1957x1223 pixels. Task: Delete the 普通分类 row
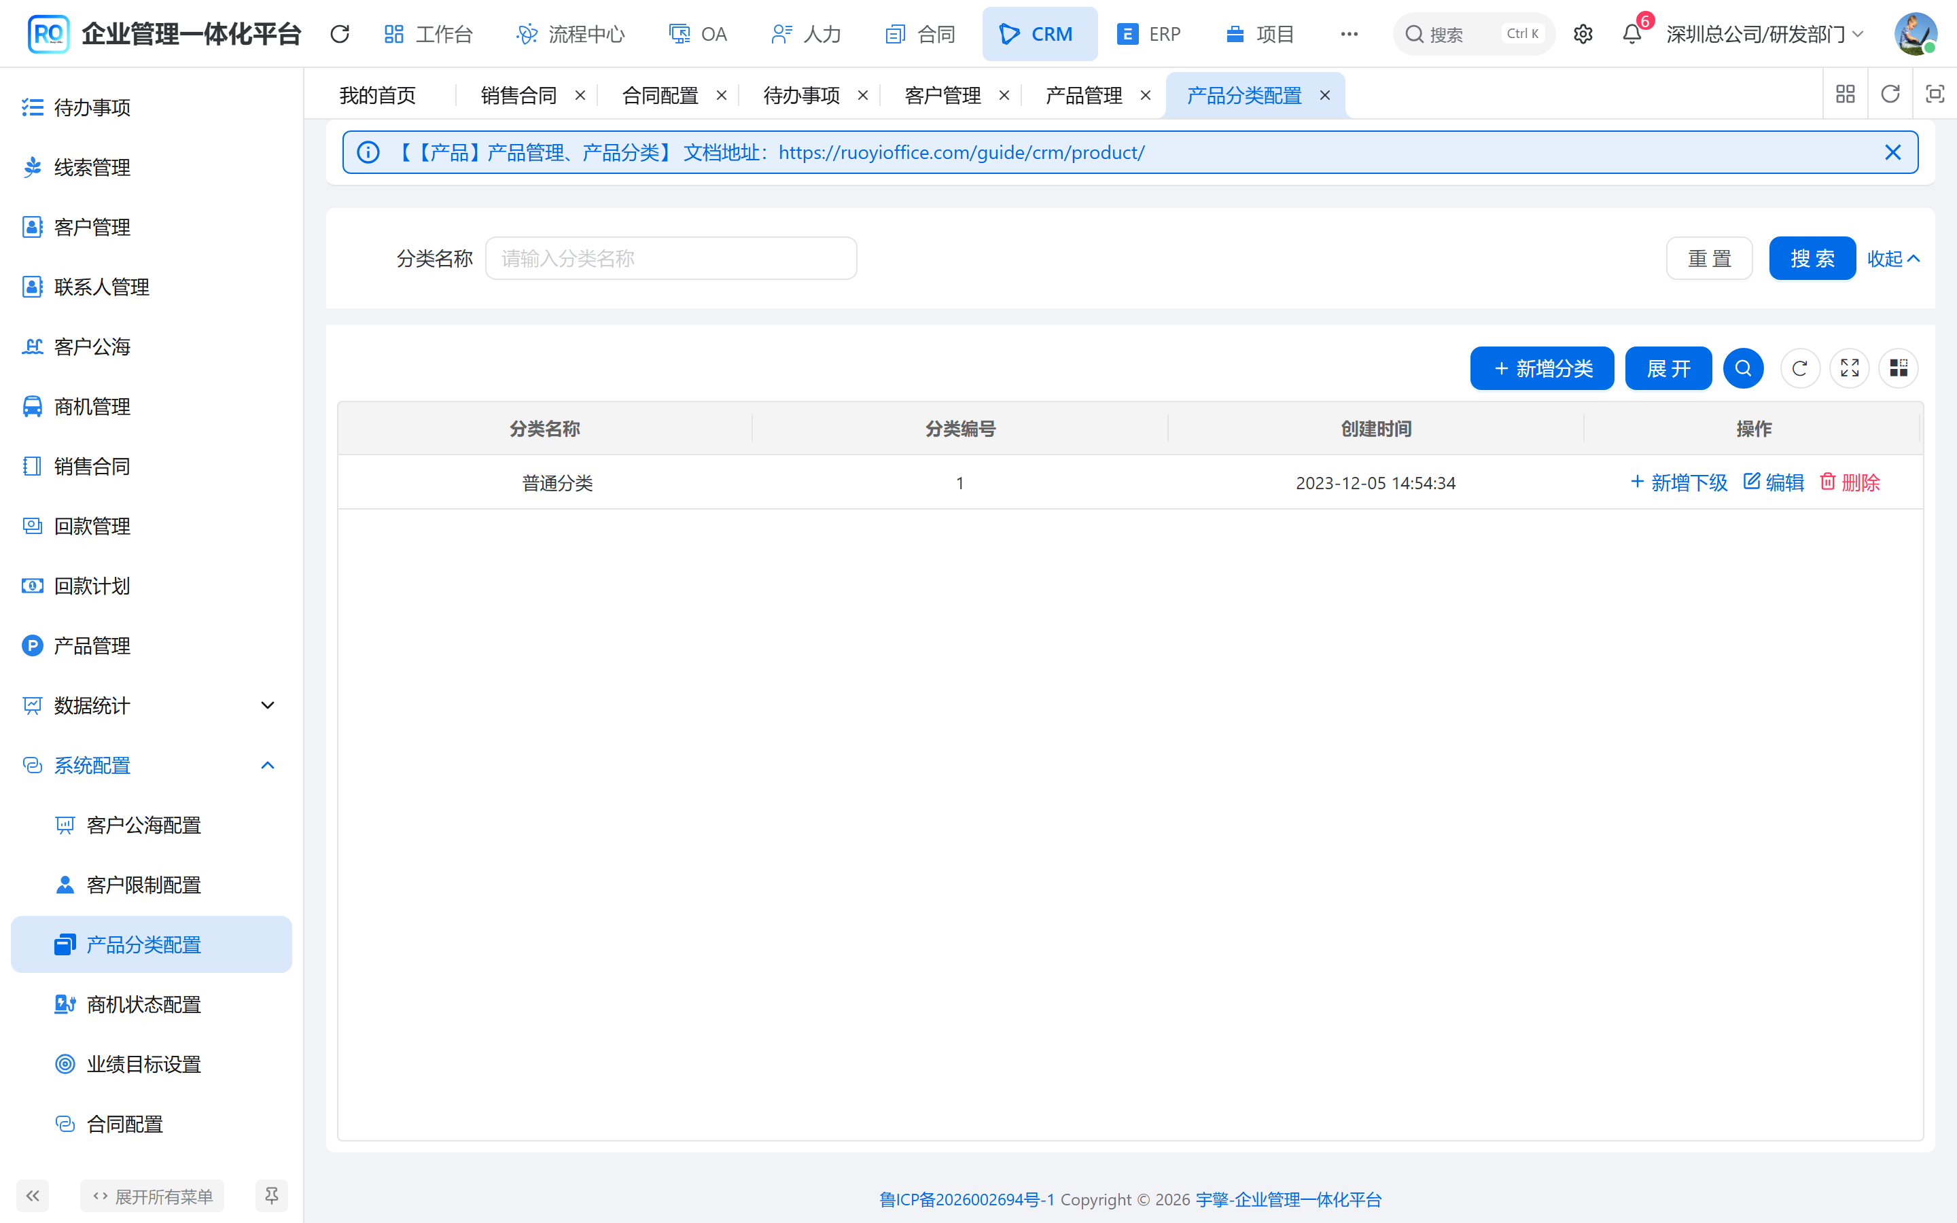(x=1850, y=483)
